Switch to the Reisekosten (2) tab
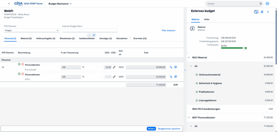277x132 pixels. point(67,38)
